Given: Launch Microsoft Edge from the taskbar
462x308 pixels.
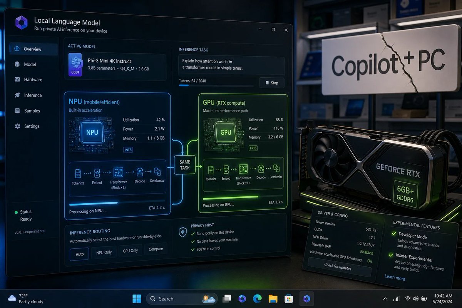Looking at the screenshot, I should (257, 298).
